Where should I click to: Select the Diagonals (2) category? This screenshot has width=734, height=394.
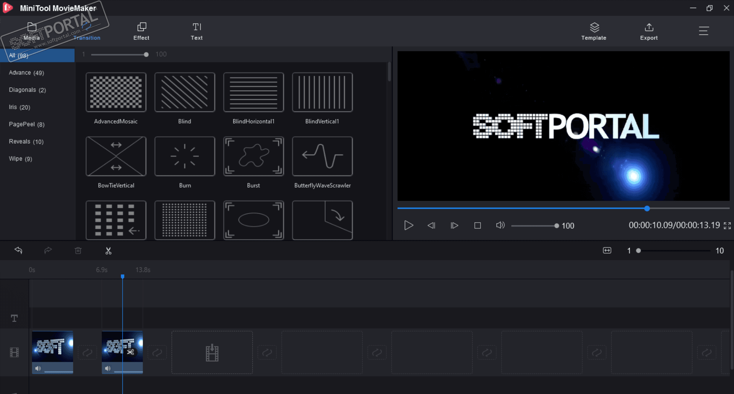(x=37, y=90)
